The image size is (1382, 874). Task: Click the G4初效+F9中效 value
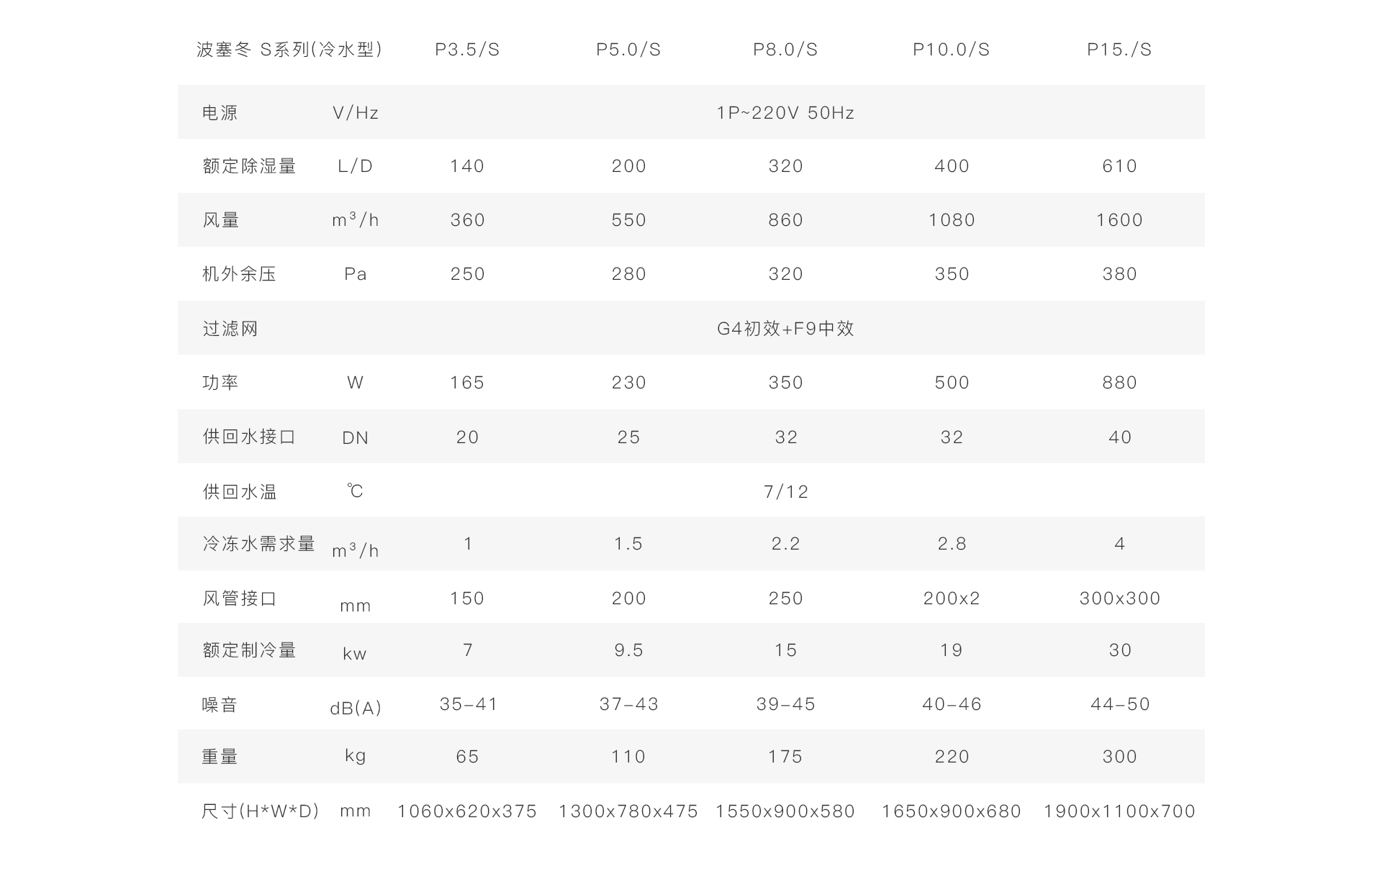pyautogui.click(x=785, y=329)
